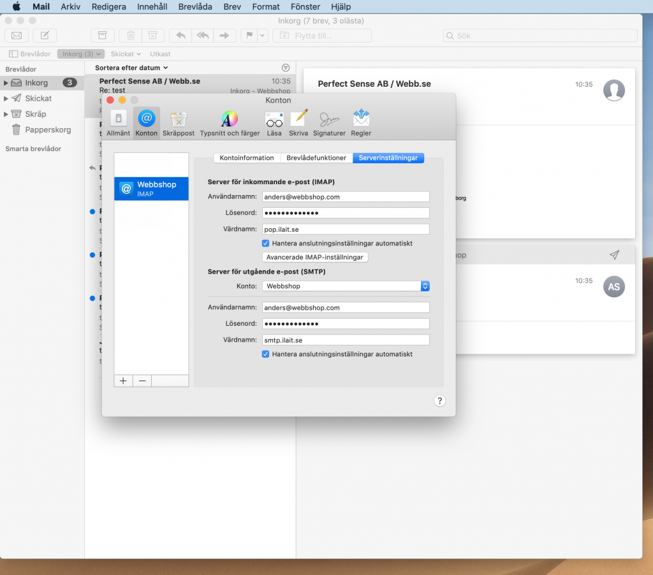Image resolution: width=653 pixels, height=575 pixels.
Task: Toggle automatic SMTP connection settings checkbox
Action: pyautogui.click(x=266, y=354)
